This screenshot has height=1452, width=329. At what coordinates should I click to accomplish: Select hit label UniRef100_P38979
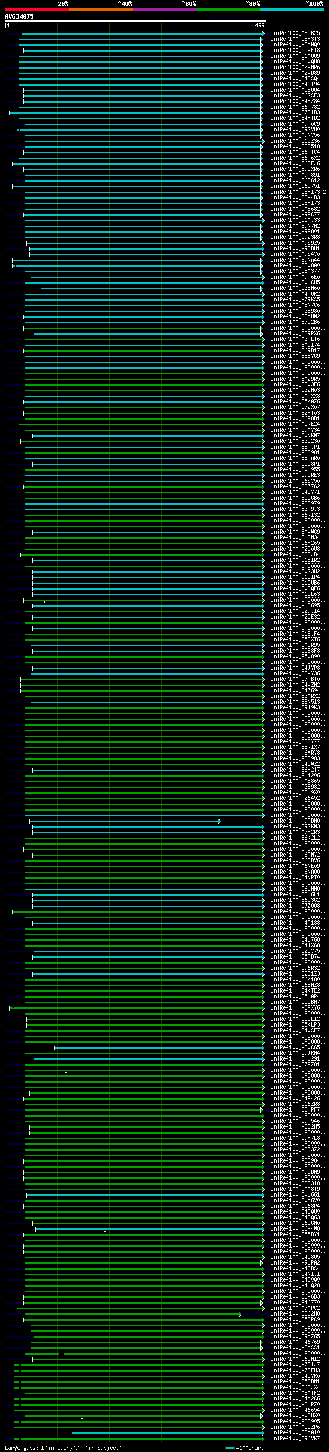pos(295,503)
